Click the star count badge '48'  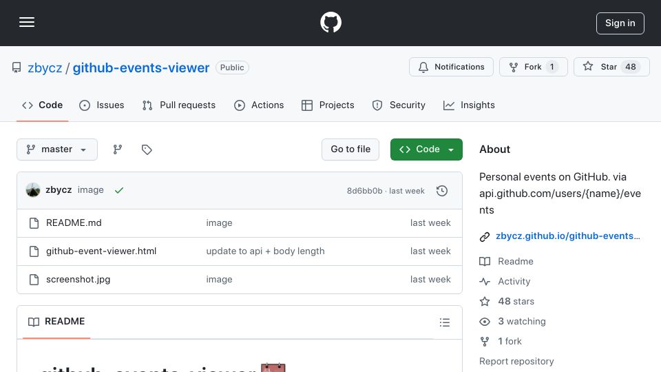click(631, 67)
